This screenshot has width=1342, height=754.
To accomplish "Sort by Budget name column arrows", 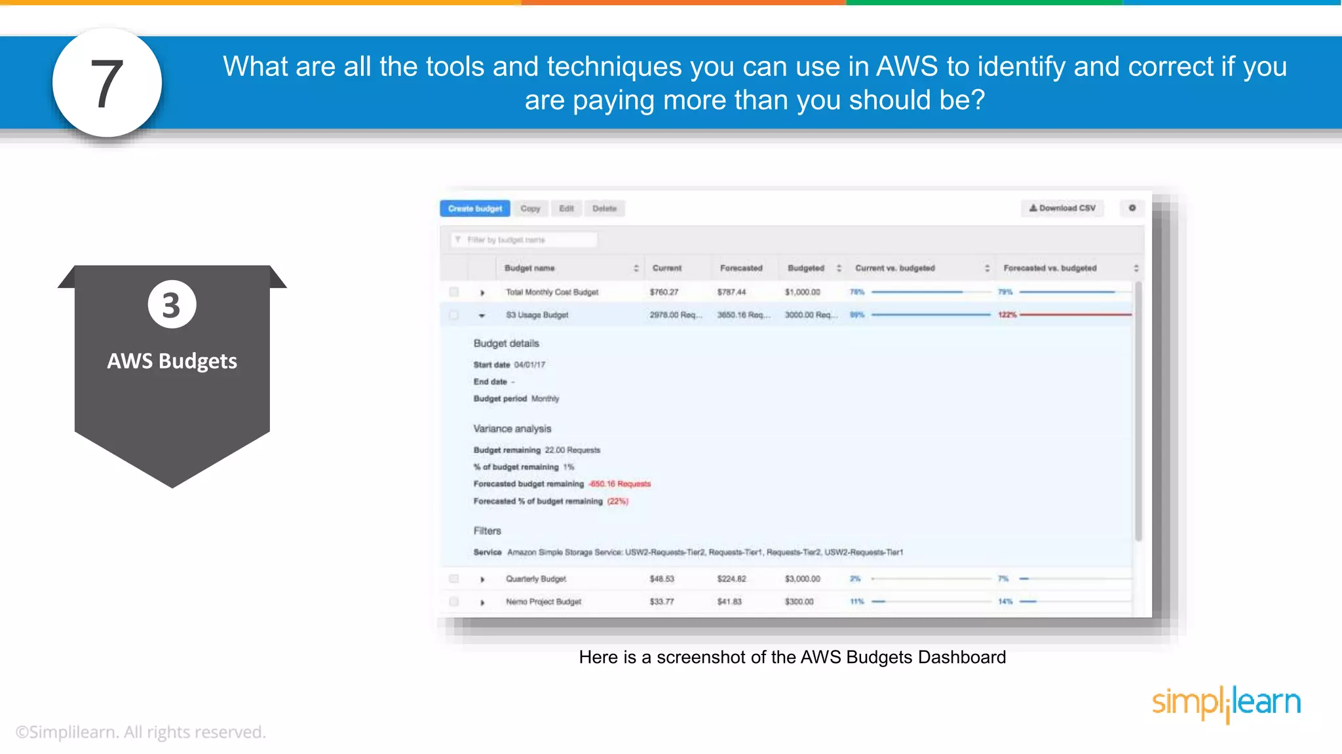I will [x=636, y=268].
